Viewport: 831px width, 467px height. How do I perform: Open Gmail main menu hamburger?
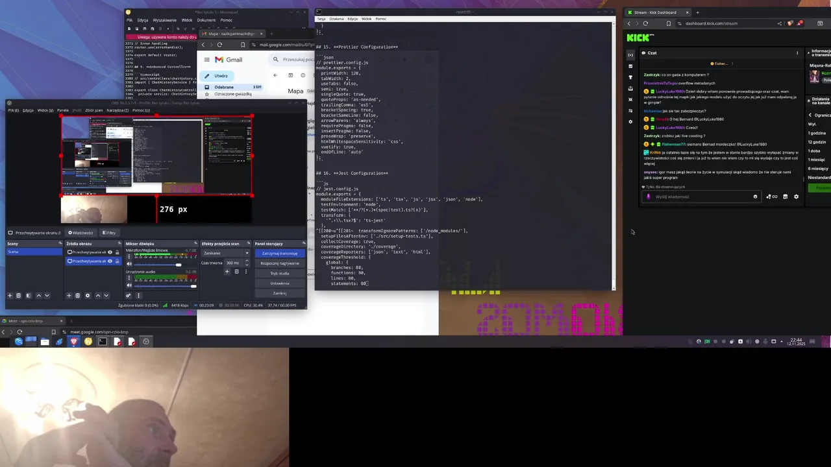[x=206, y=60]
